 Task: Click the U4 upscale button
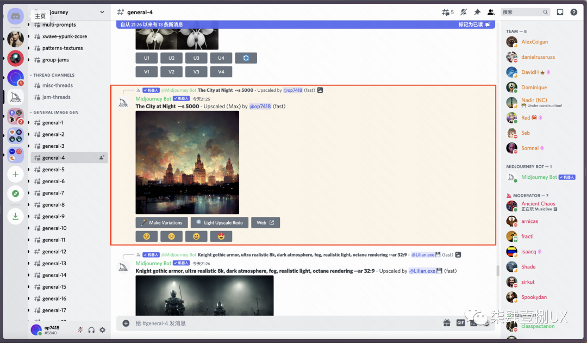221,58
